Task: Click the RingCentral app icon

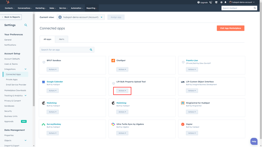Action: [183, 103]
